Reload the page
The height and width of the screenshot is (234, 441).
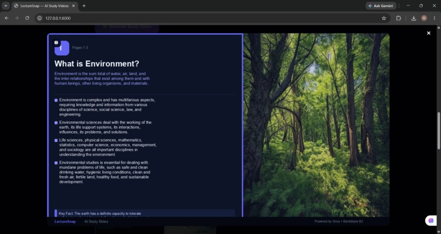(x=27, y=18)
